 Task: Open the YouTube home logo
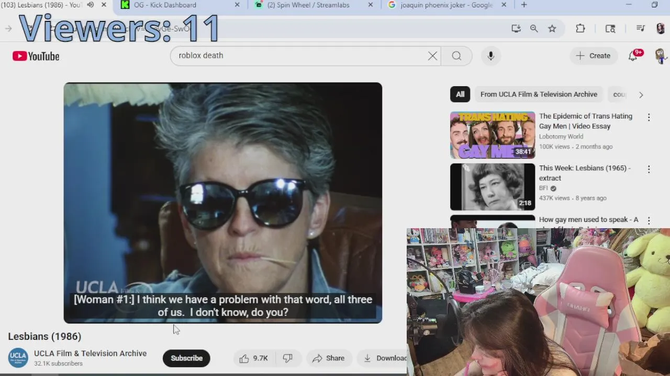36,56
